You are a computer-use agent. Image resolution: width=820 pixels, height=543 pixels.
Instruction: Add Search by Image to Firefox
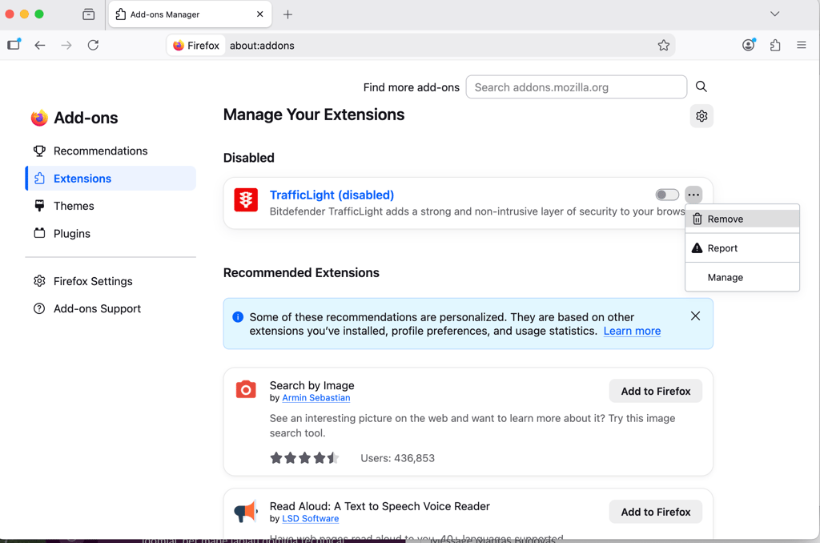click(x=655, y=392)
